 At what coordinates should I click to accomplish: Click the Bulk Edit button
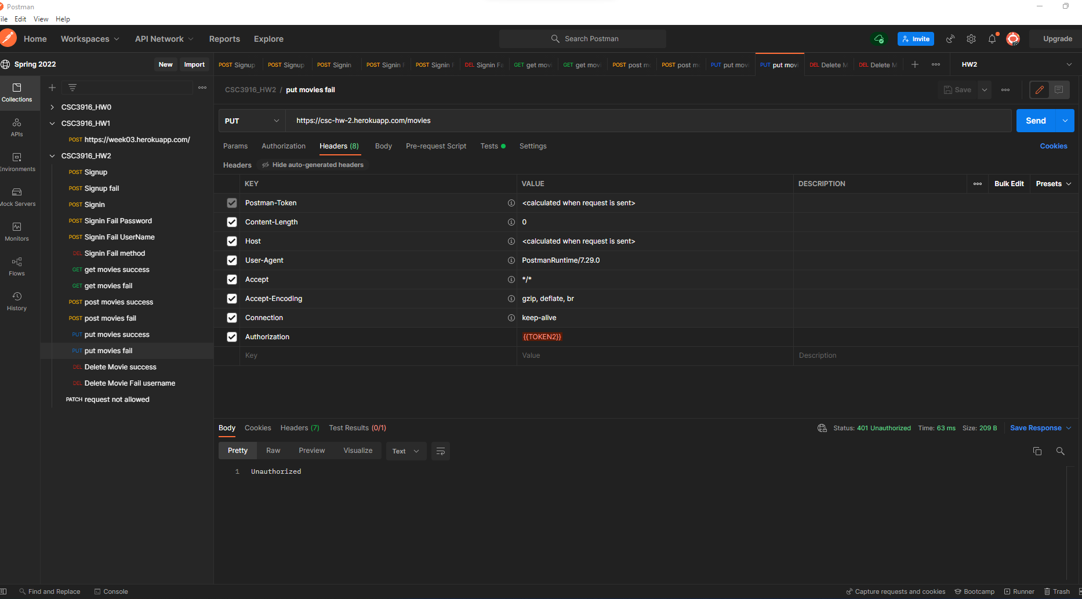(1008, 183)
